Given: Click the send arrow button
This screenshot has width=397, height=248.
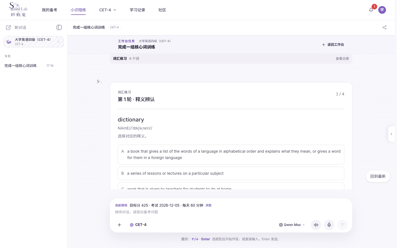Looking at the screenshot, I should point(342,225).
